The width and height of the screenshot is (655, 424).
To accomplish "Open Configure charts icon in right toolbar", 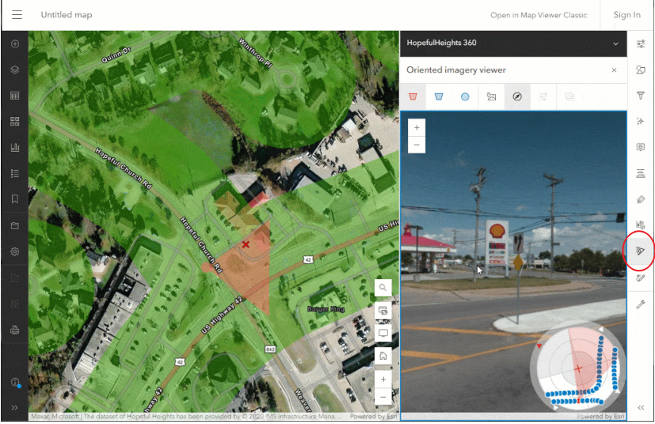I will [x=641, y=225].
